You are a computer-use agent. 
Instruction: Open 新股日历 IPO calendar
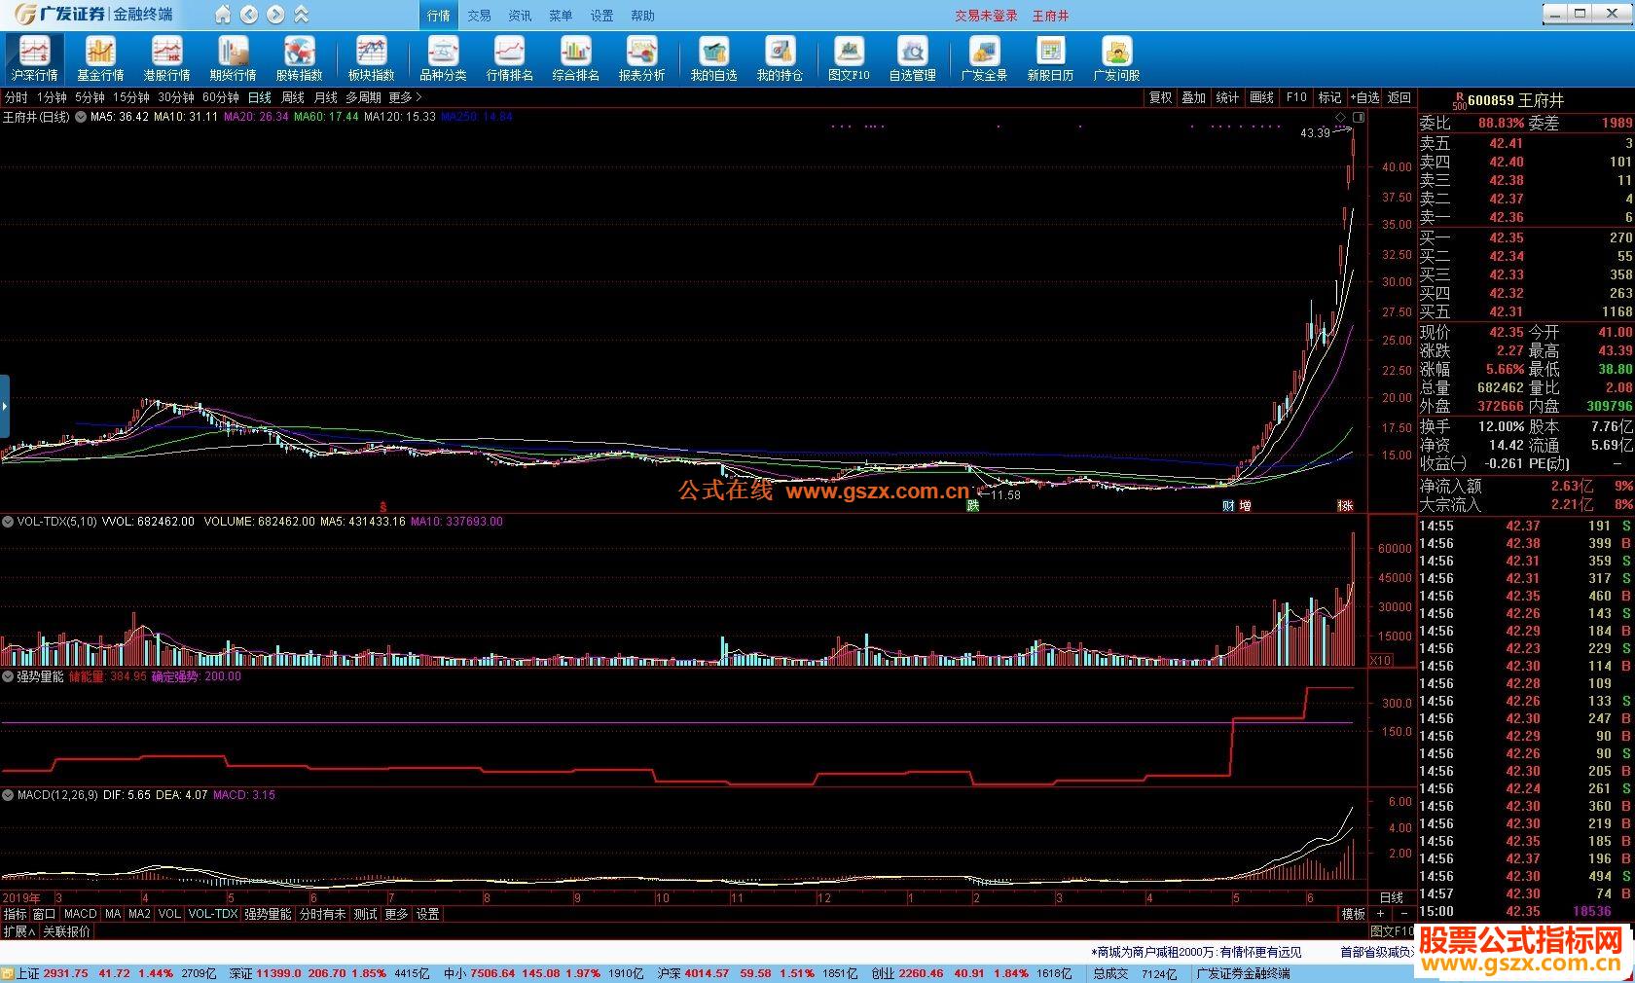coord(1050,58)
